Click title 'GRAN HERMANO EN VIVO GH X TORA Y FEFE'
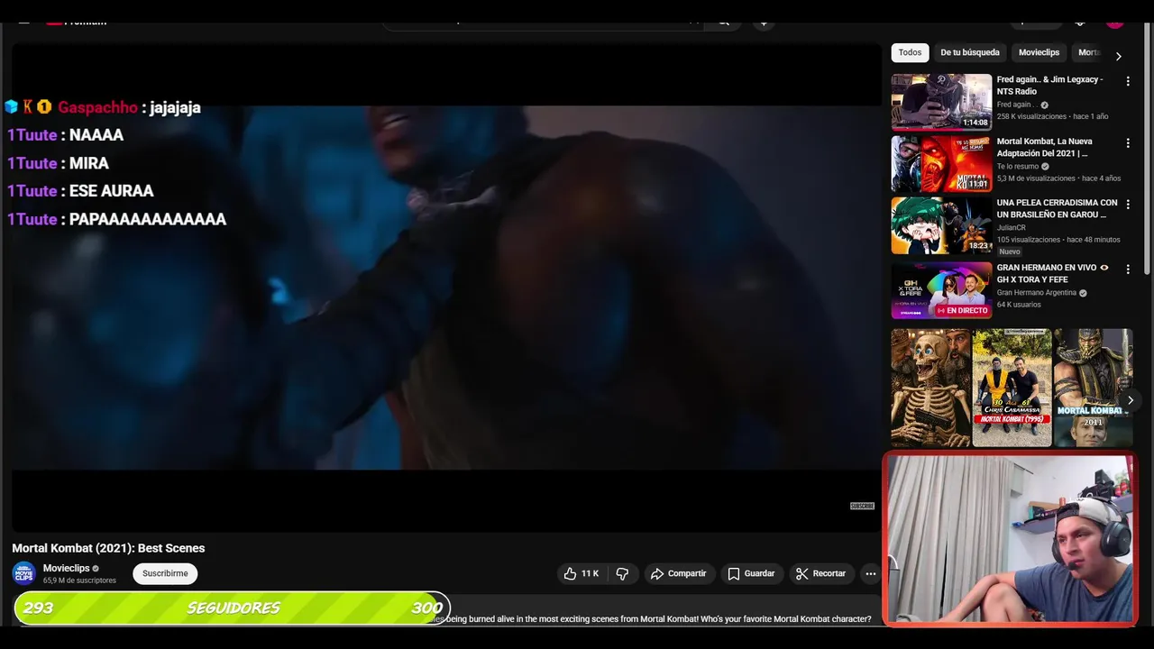Image resolution: width=1154 pixels, height=649 pixels. point(1052,273)
